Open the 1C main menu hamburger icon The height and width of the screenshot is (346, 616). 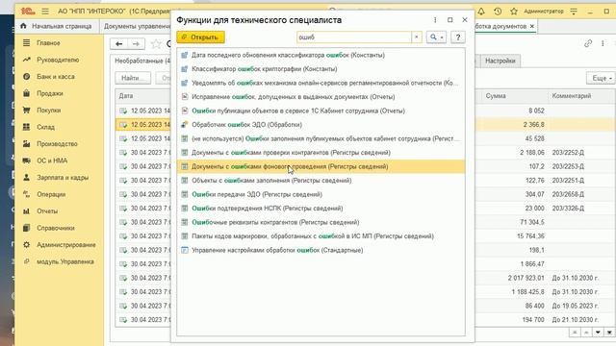pos(45,12)
